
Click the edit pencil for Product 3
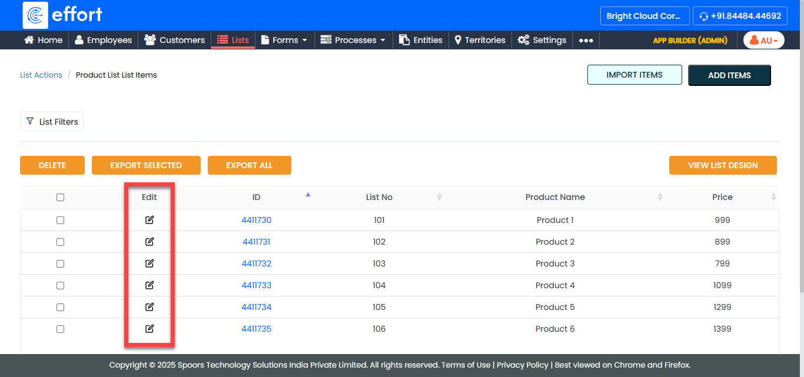[149, 263]
